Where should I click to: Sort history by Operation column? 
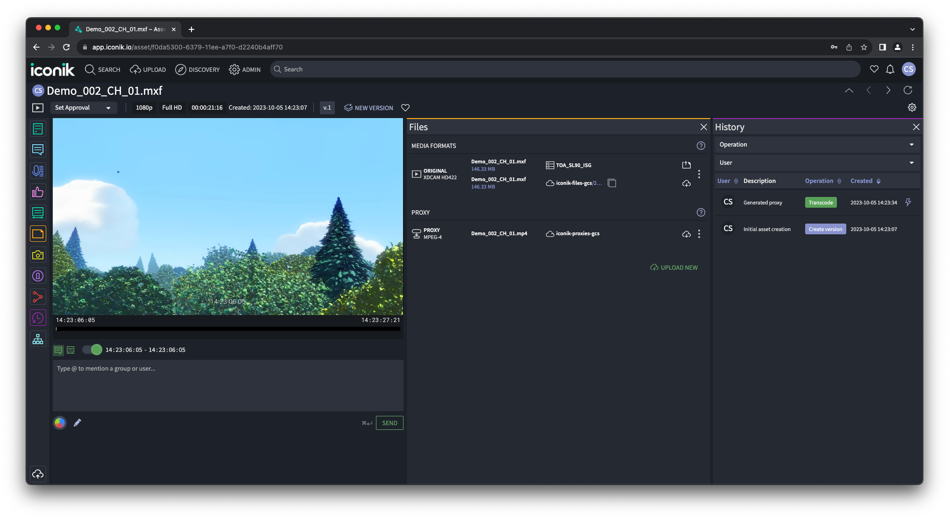click(823, 181)
